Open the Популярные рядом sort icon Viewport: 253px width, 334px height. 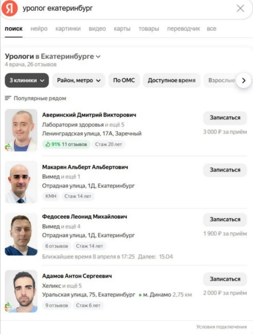[8, 98]
